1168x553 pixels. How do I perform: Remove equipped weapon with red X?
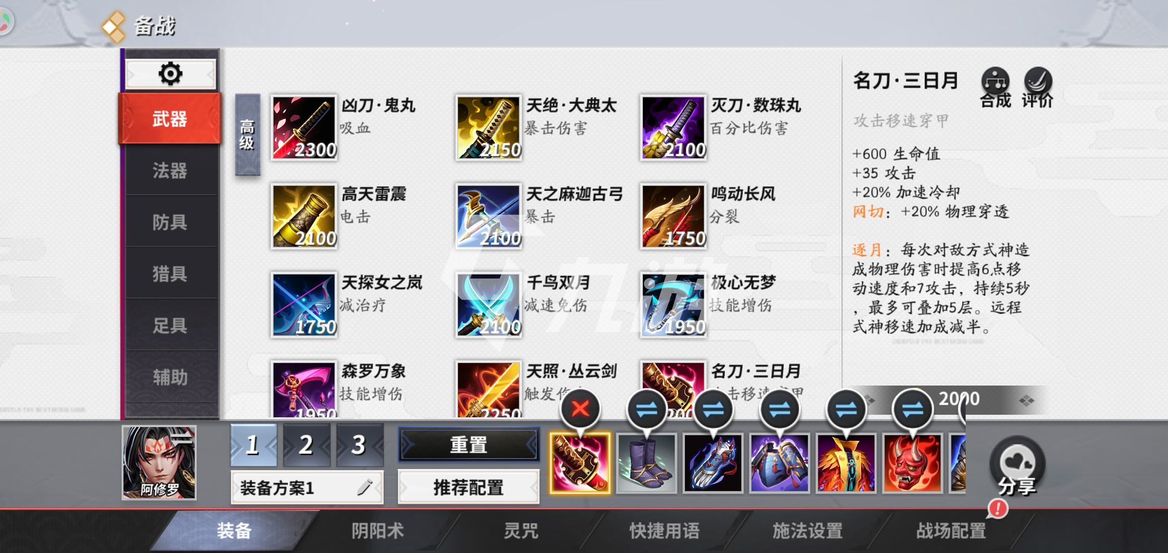click(x=580, y=409)
